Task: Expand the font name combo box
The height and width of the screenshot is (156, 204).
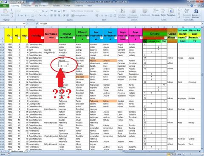Action: pos(33,11)
